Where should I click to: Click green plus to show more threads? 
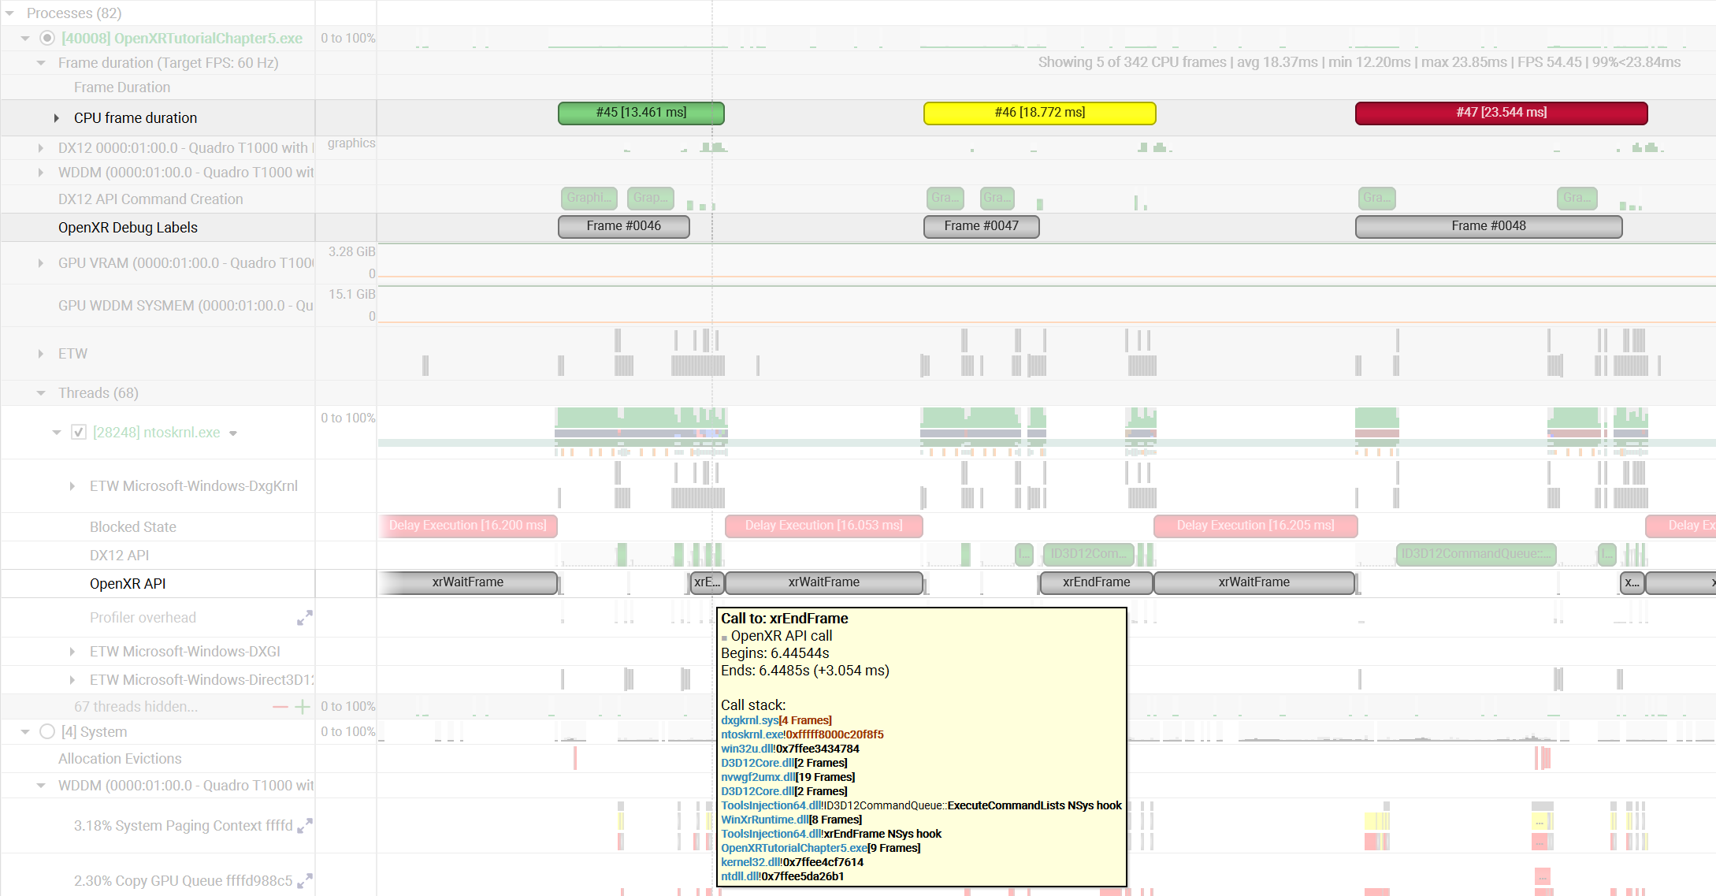[302, 707]
